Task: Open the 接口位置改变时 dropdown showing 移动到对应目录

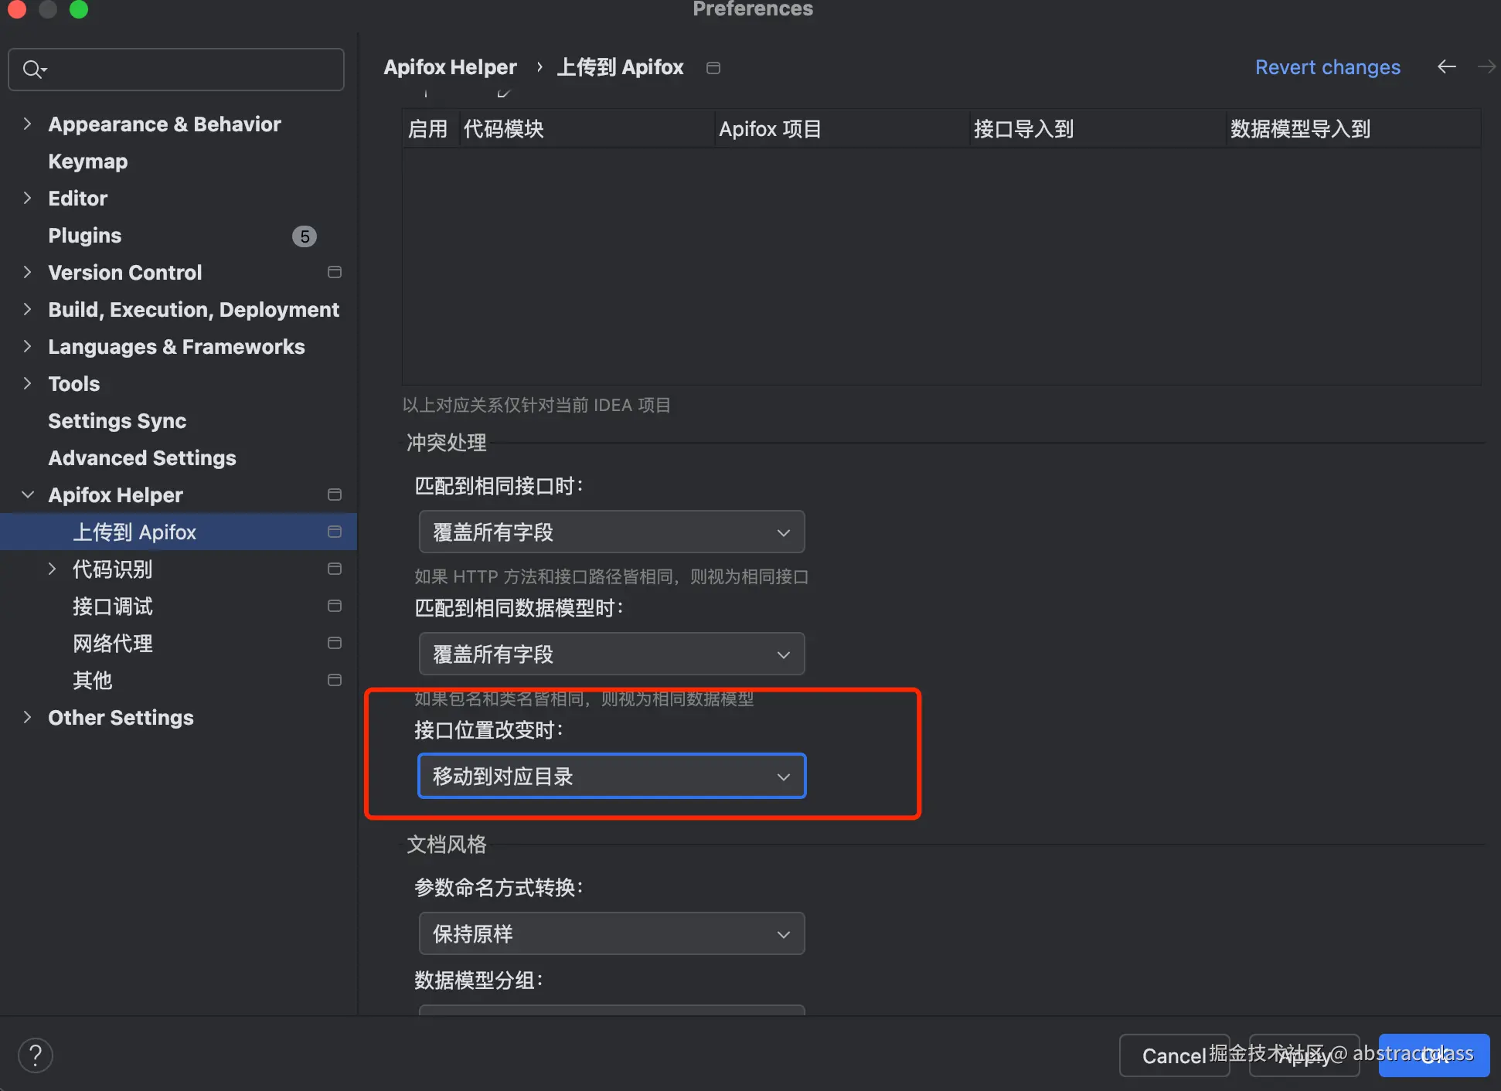Action: 611,776
